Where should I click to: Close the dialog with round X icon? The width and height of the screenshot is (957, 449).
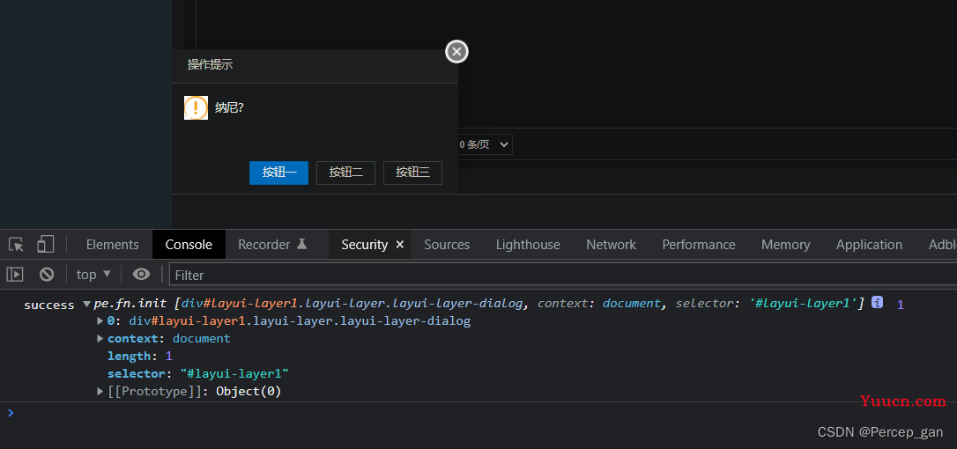[x=456, y=52]
